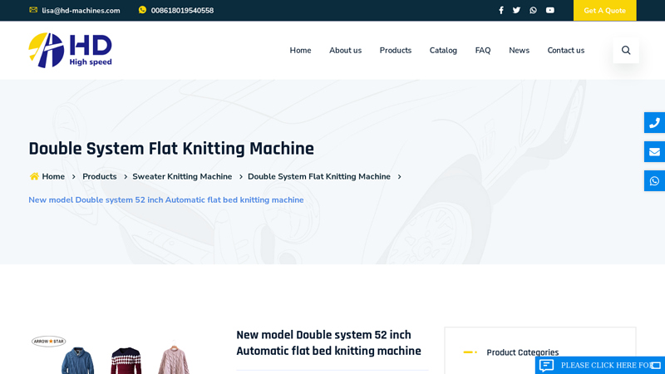665x374 pixels.
Task: Open the Catalog menu item
Action: coord(443,50)
